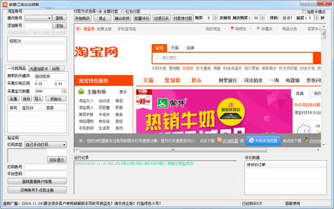The height and width of the screenshot is (209, 334).
Task: Click 过滤已买 button
Action: click(161, 18)
